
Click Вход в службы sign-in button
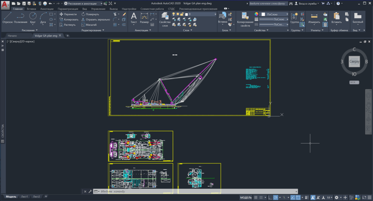[x=307, y=4]
